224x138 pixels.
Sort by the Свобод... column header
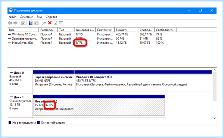[146, 30]
